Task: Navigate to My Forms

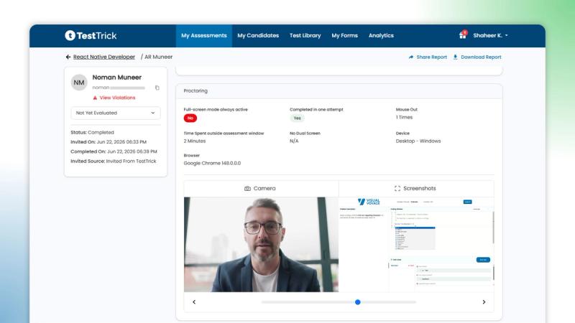Action: (x=345, y=35)
